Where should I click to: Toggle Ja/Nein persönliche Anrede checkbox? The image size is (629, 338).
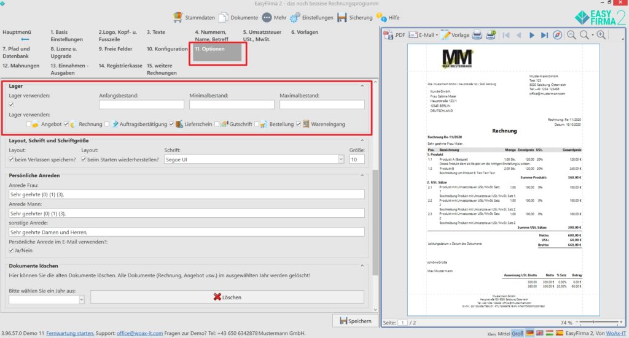tap(11, 250)
